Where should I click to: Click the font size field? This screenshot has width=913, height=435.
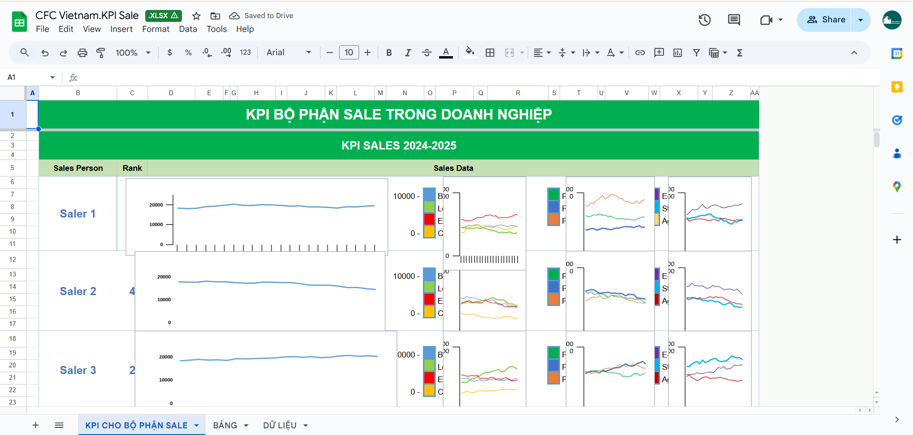(349, 52)
